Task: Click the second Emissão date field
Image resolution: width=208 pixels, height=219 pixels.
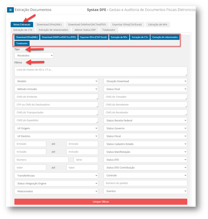Action: [x=82, y=144]
